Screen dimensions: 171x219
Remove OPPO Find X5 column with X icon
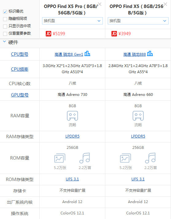coord(165,4)
